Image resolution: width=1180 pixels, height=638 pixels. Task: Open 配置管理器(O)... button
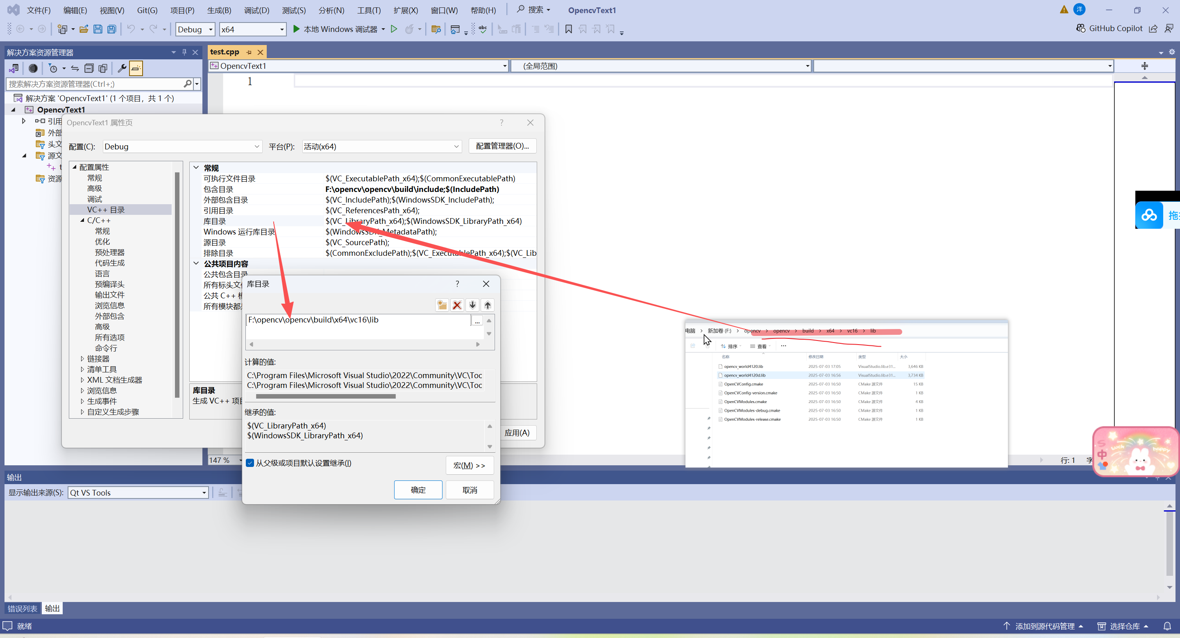[502, 146]
